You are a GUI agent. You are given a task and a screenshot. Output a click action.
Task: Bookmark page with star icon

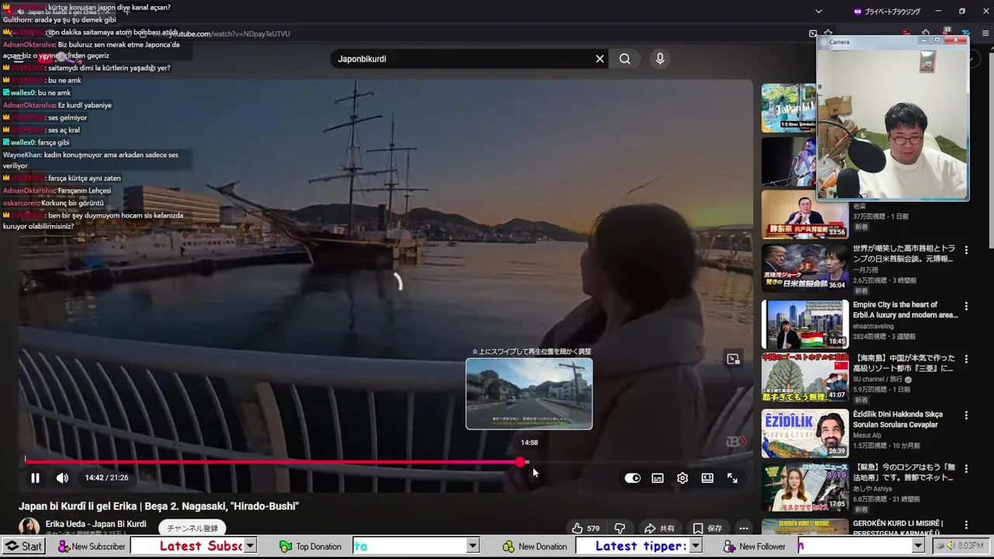829,34
